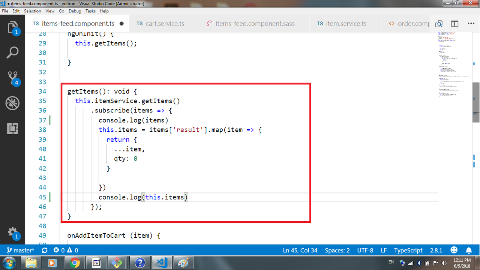480x270 pixels.
Task: Open the Extensions view icon
Action: pyautogui.click(x=12, y=129)
